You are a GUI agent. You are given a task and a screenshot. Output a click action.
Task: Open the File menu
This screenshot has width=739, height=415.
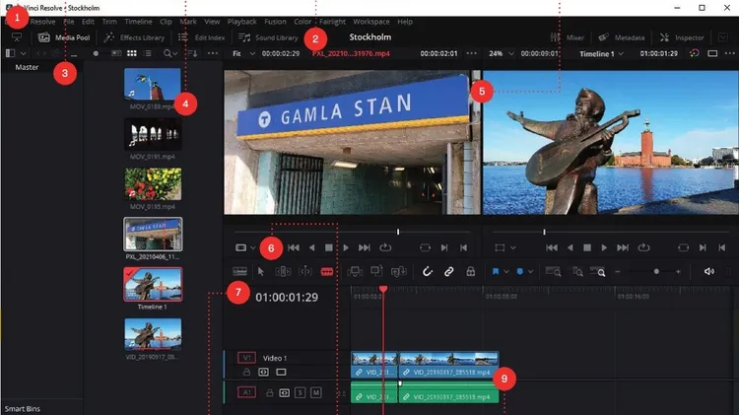click(x=69, y=22)
